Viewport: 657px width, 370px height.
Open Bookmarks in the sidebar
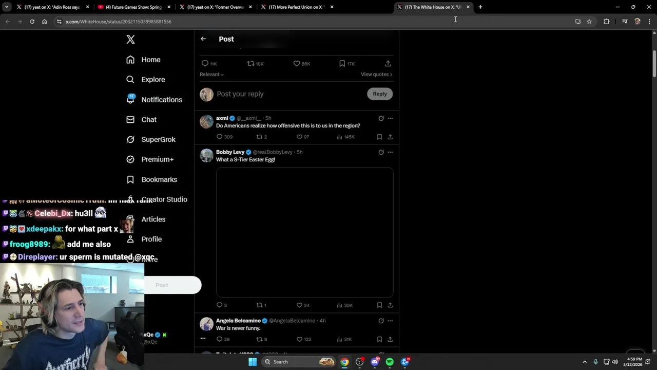[152, 179]
